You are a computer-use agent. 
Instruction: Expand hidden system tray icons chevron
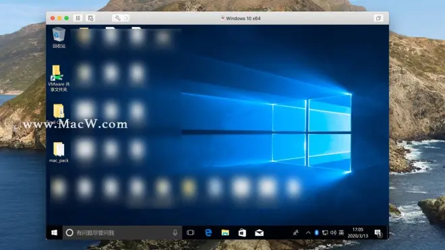[x=308, y=232]
